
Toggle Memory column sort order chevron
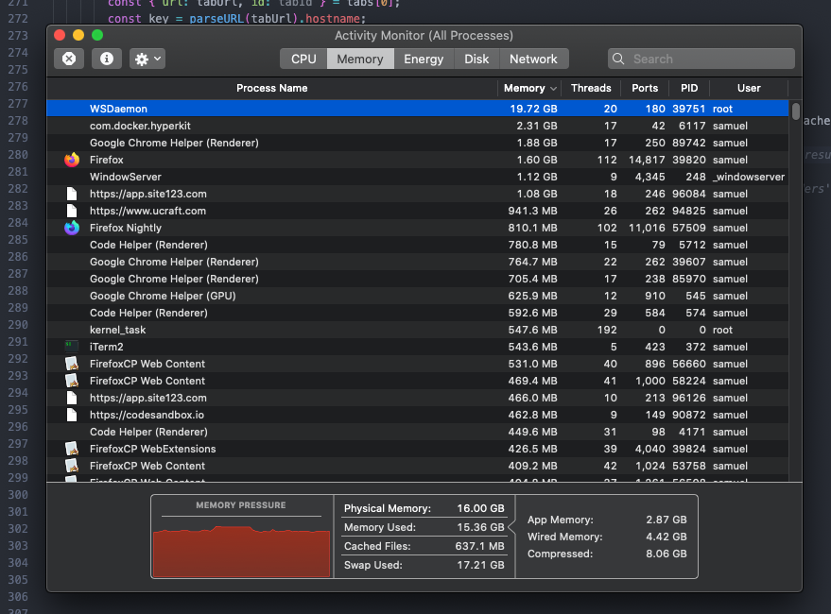point(553,89)
